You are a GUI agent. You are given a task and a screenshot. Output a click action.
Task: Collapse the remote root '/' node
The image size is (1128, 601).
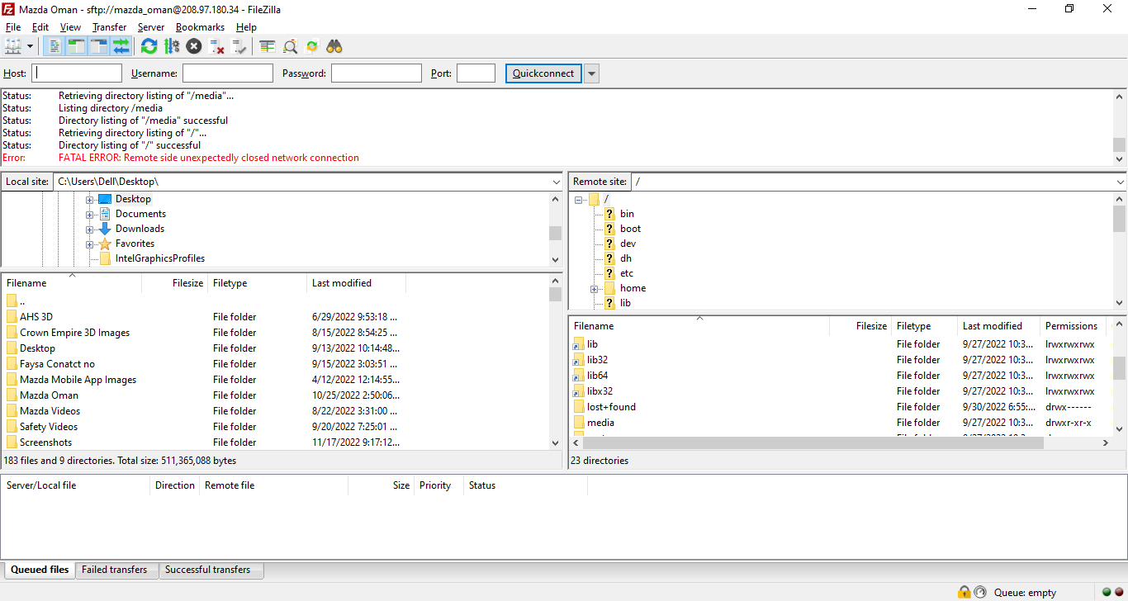pyautogui.click(x=579, y=199)
